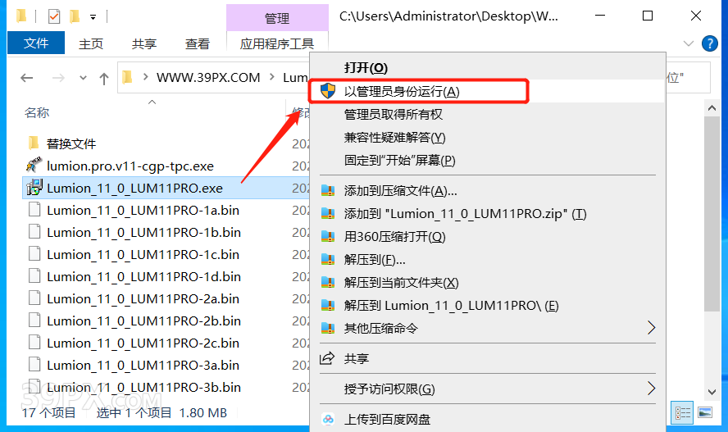Viewport: 728px width, 432px height.
Task: Upload to Baidu Netdisk 上传到百度网盘
Action: (x=387, y=420)
